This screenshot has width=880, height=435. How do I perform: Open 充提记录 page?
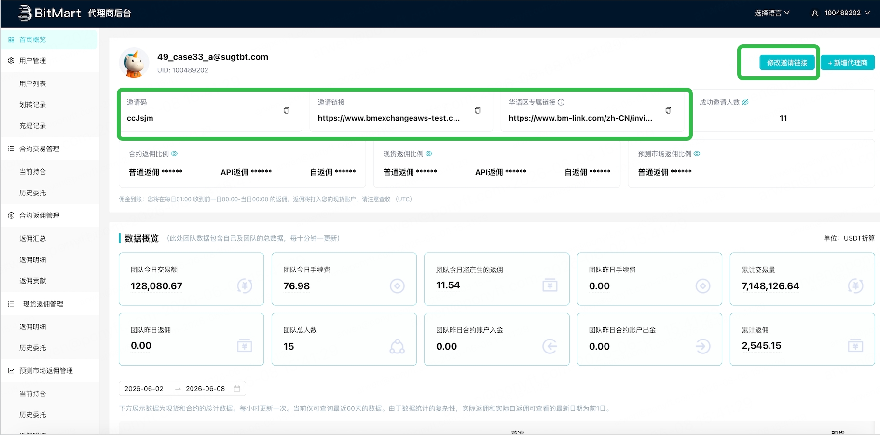tap(33, 126)
